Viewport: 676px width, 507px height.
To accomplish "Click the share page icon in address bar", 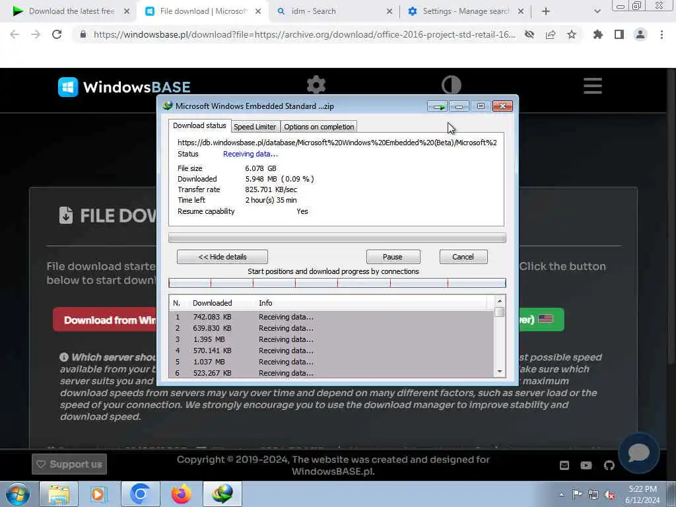I will [551, 34].
